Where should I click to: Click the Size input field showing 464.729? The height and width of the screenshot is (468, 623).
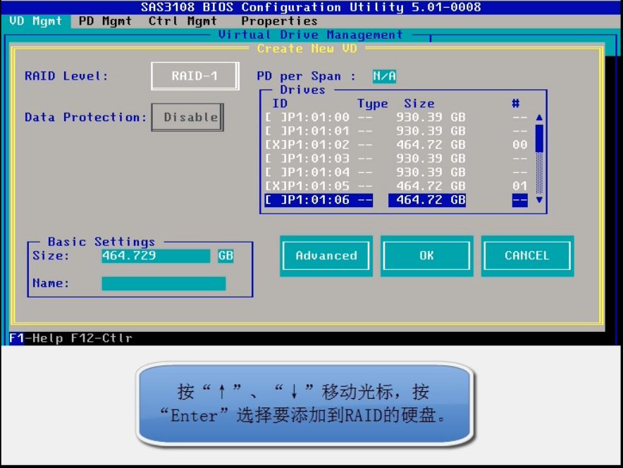click(156, 256)
